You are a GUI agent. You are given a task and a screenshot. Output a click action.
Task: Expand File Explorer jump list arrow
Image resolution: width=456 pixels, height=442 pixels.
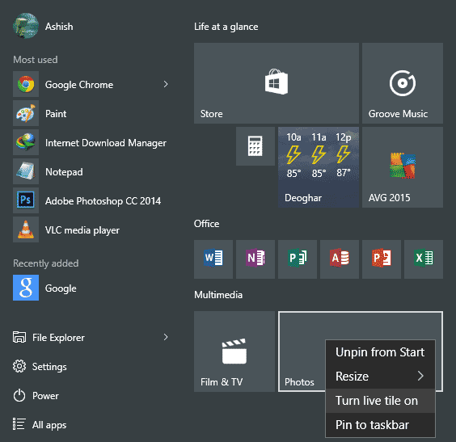pos(166,337)
